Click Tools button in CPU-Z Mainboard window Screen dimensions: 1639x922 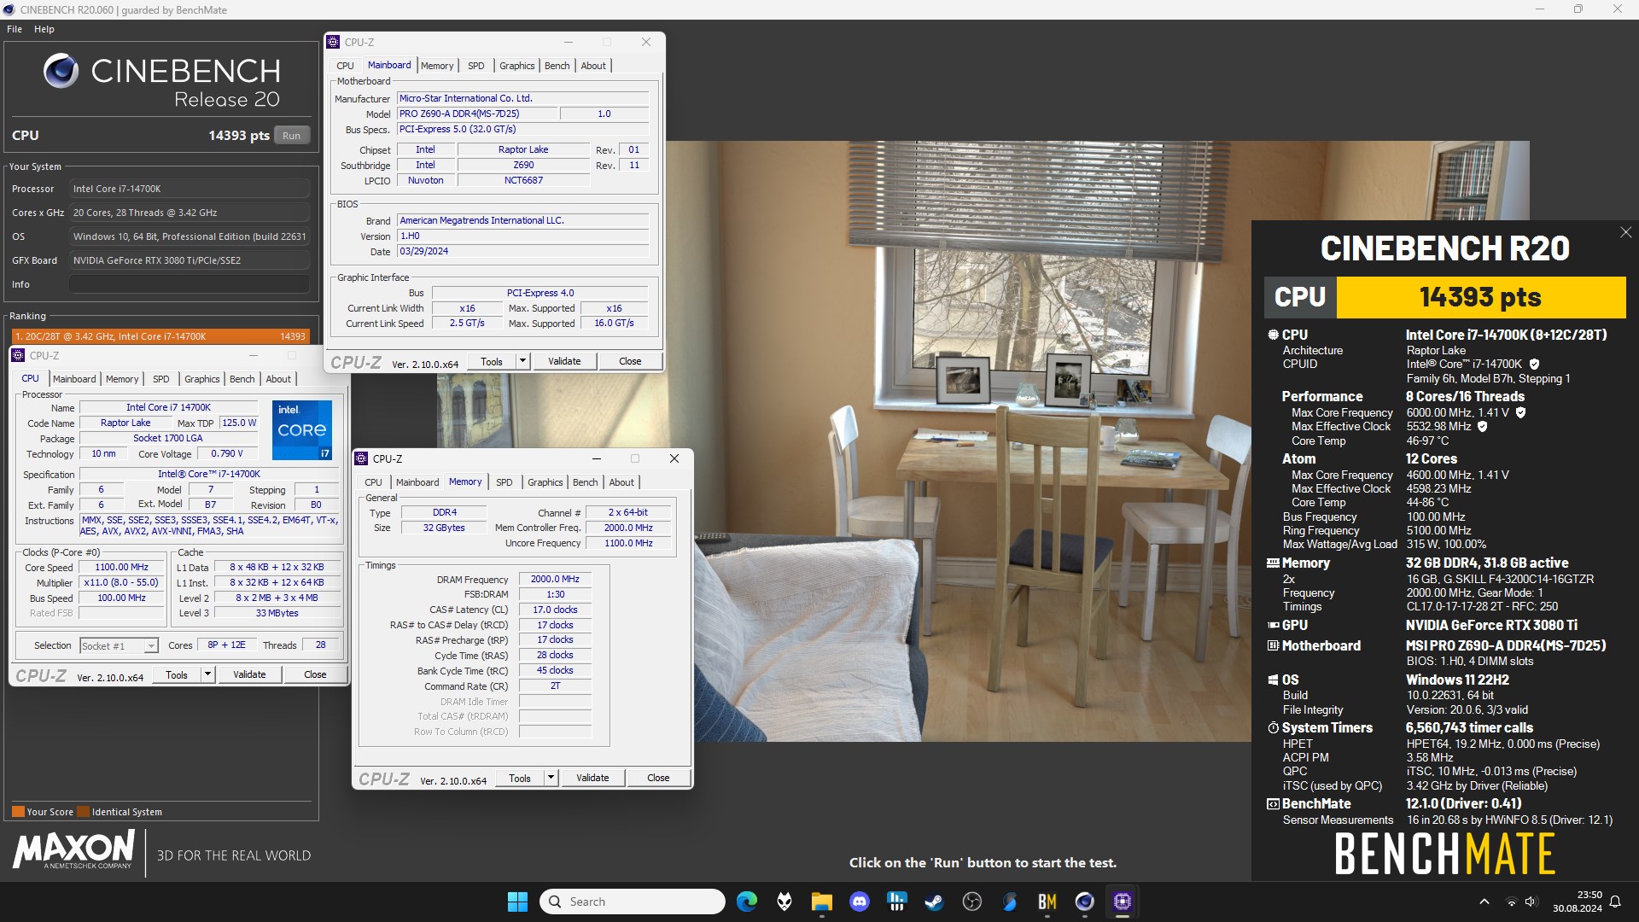pyautogui.click(x=492, y=361)
